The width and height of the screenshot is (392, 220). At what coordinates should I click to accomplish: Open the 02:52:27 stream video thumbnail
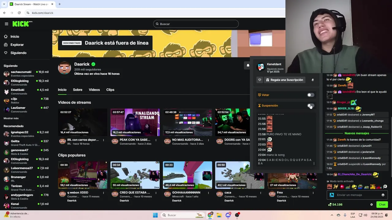click(82, 122)
